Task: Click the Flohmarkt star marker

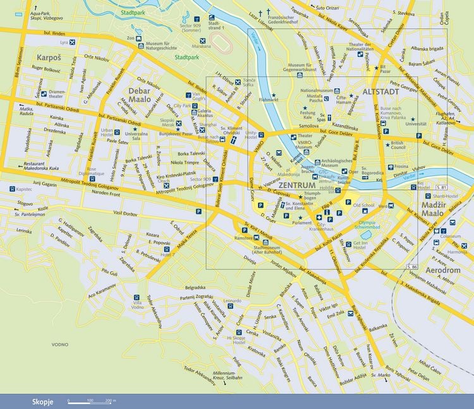Action: (274, 95)
